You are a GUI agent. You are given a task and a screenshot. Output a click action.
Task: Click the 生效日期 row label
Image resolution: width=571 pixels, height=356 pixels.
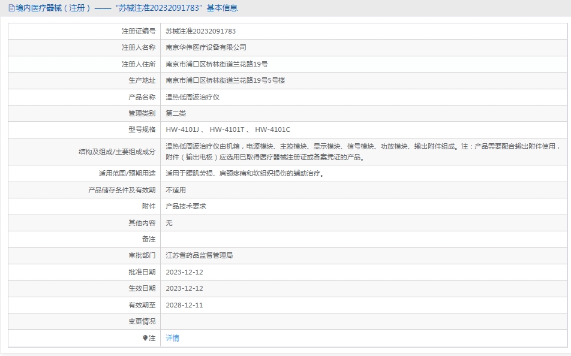pos(142,288)
